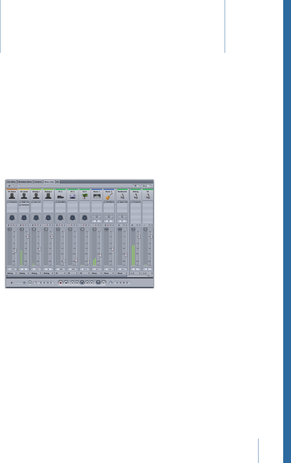
Task: Click the pan knob on FX 3
Action: tap(72, 218)
